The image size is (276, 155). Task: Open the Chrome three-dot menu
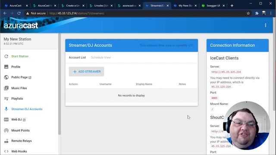pyautogui.click(x=271, y=13)
